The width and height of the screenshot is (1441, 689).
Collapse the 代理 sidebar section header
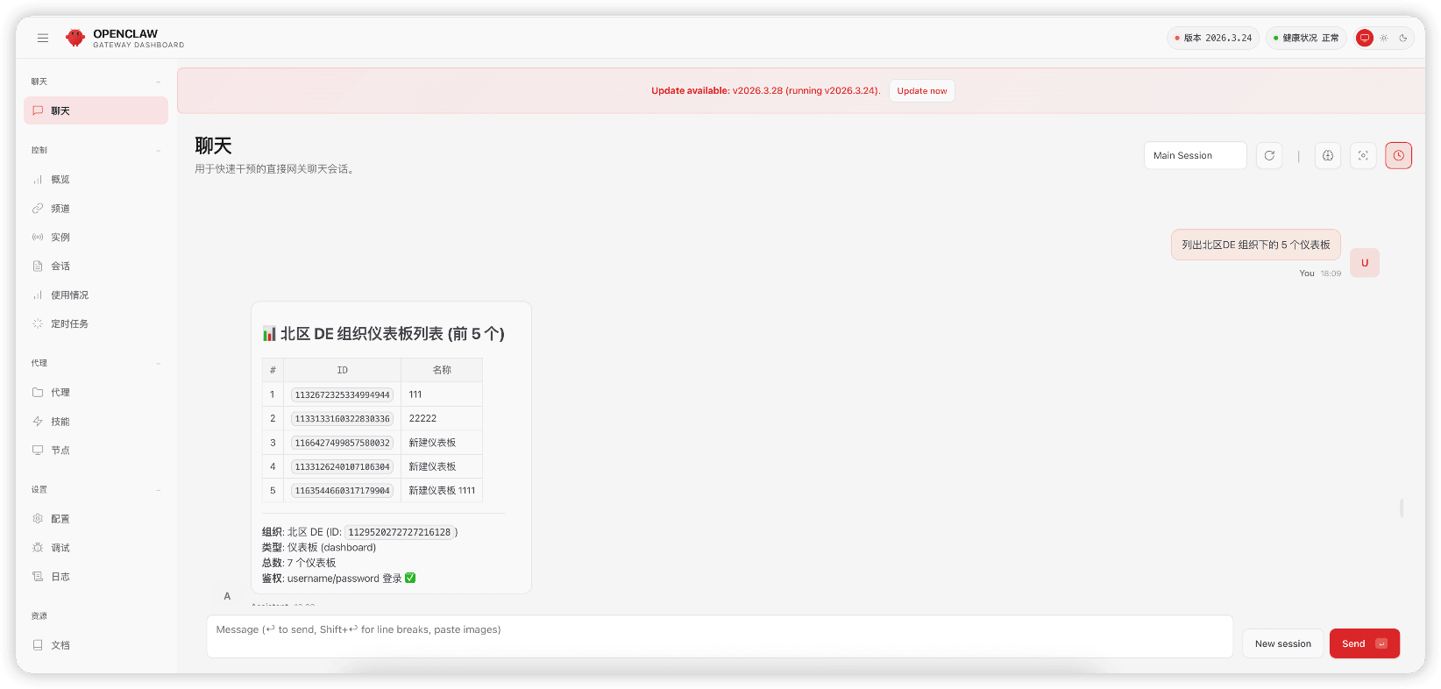(96, 363)
